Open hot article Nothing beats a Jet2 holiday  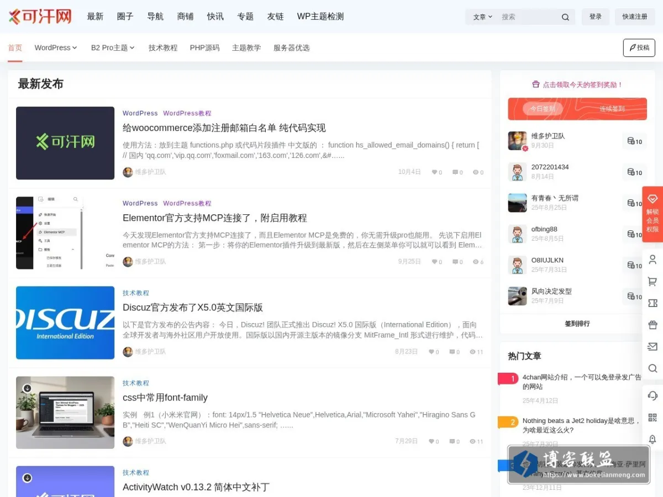tap(581, 425)
